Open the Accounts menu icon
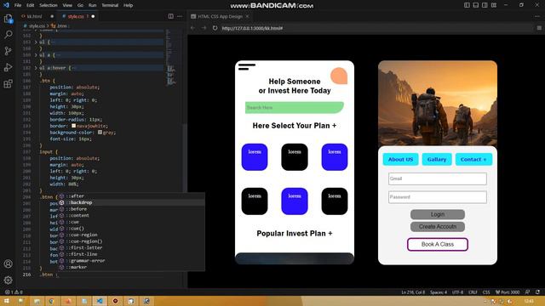The image size is (545, 306). coord(8,263)
